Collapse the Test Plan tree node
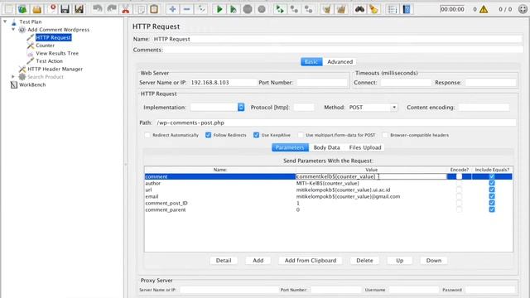This screenshot has width=530, height=298. pos(5,22)
